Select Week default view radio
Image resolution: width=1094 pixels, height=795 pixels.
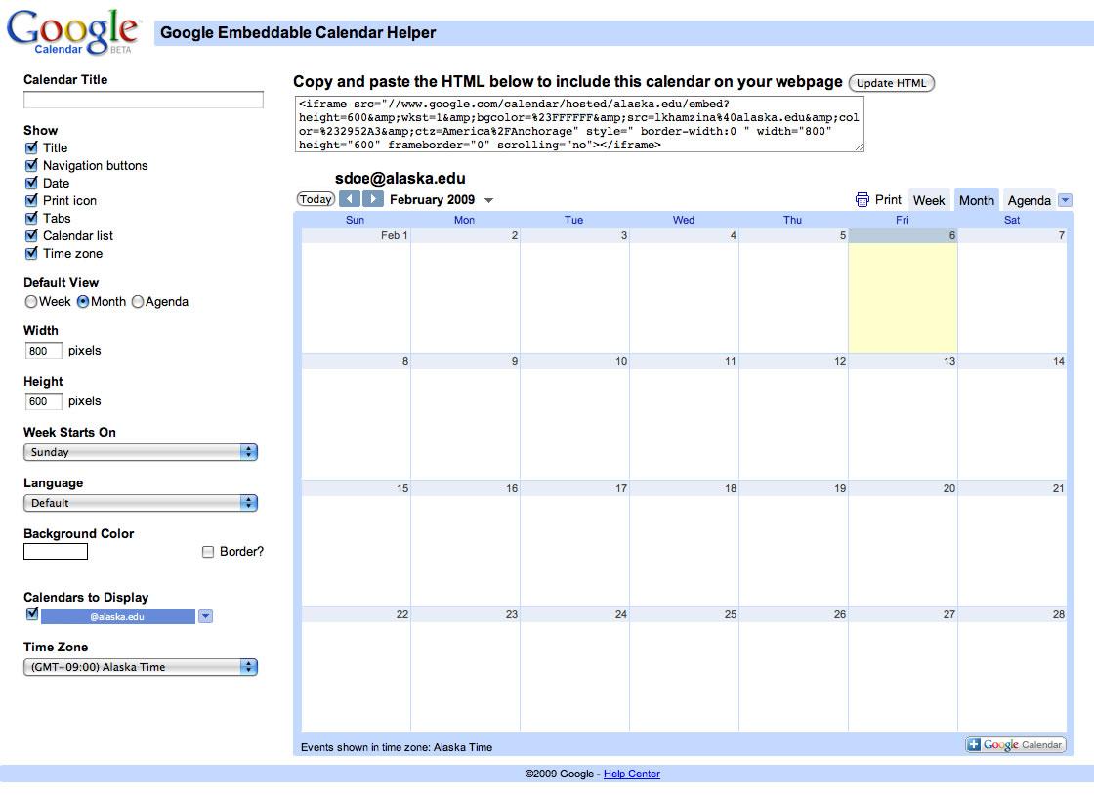pyautogui.click(x=30, y=301)
